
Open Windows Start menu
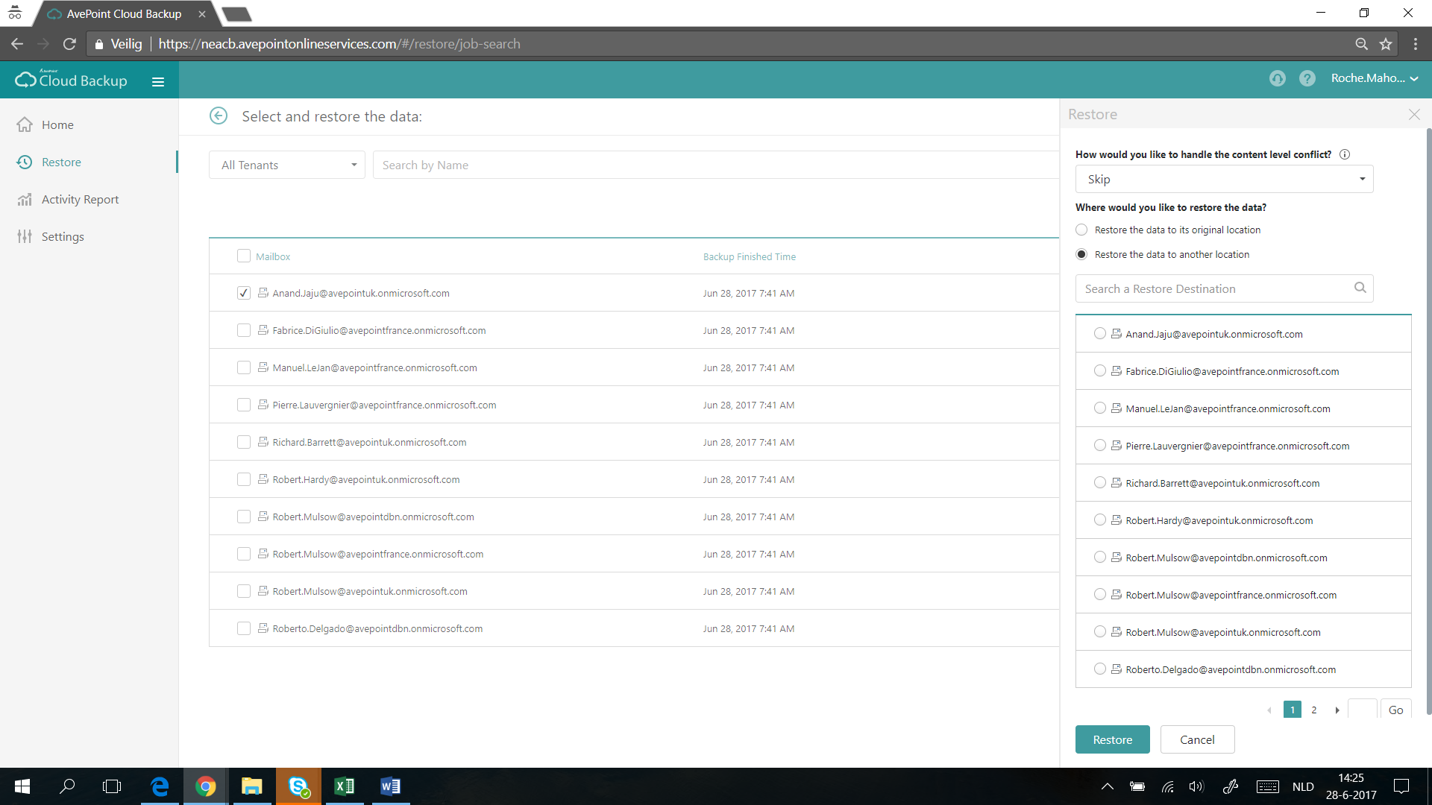22,786
